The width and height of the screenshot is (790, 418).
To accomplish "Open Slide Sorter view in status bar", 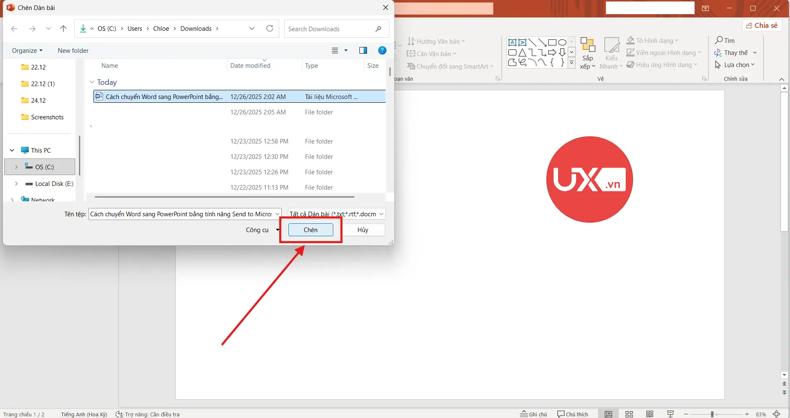I will (629, 414).
